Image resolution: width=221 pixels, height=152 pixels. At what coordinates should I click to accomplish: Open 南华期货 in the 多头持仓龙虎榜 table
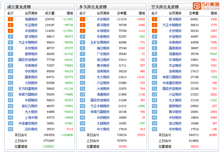pos(103,65)
